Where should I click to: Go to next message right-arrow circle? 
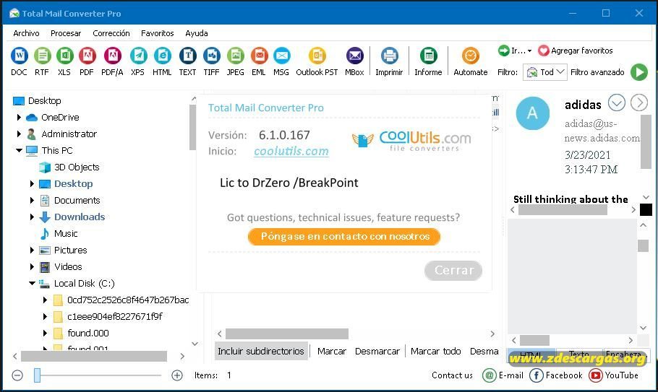(x=639, y=103)
